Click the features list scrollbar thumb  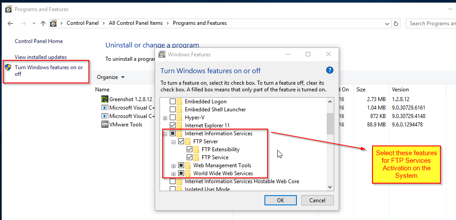pyautogui.click(x=330, y=124)
